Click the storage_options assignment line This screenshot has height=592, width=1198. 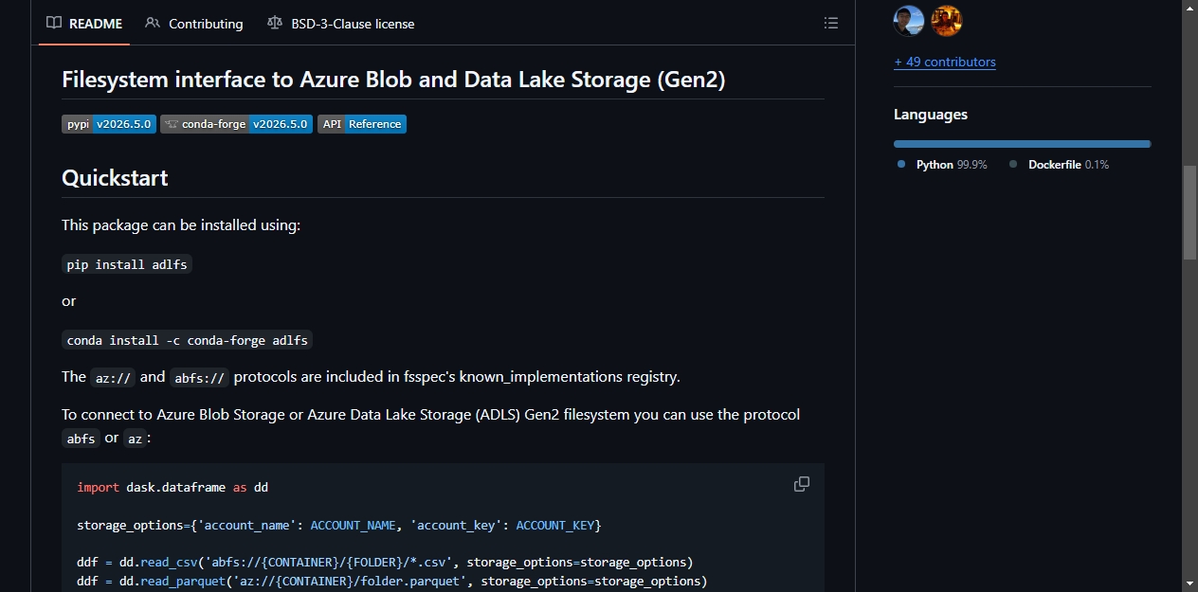point(339,525)
